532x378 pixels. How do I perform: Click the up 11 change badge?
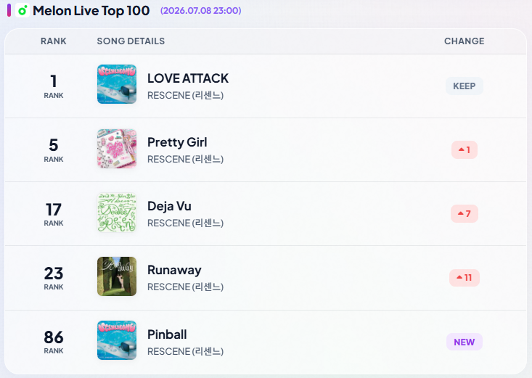click(465, 278)
